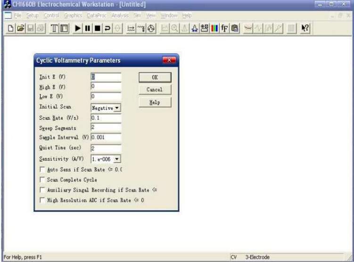The image size is (354, 262).
Task: Click the grayed Zoom magnifier icon
Action: coord(174,28)
